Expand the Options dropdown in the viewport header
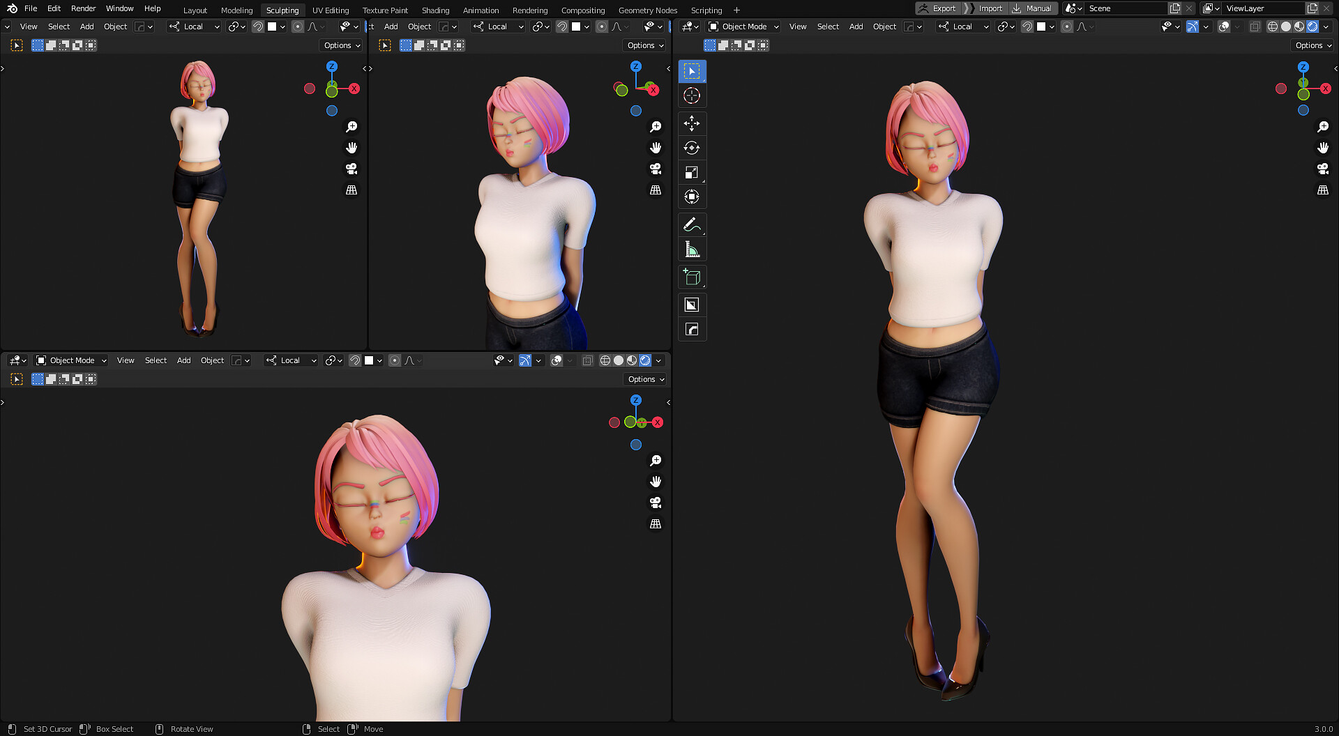 (x=1312, y=45)
